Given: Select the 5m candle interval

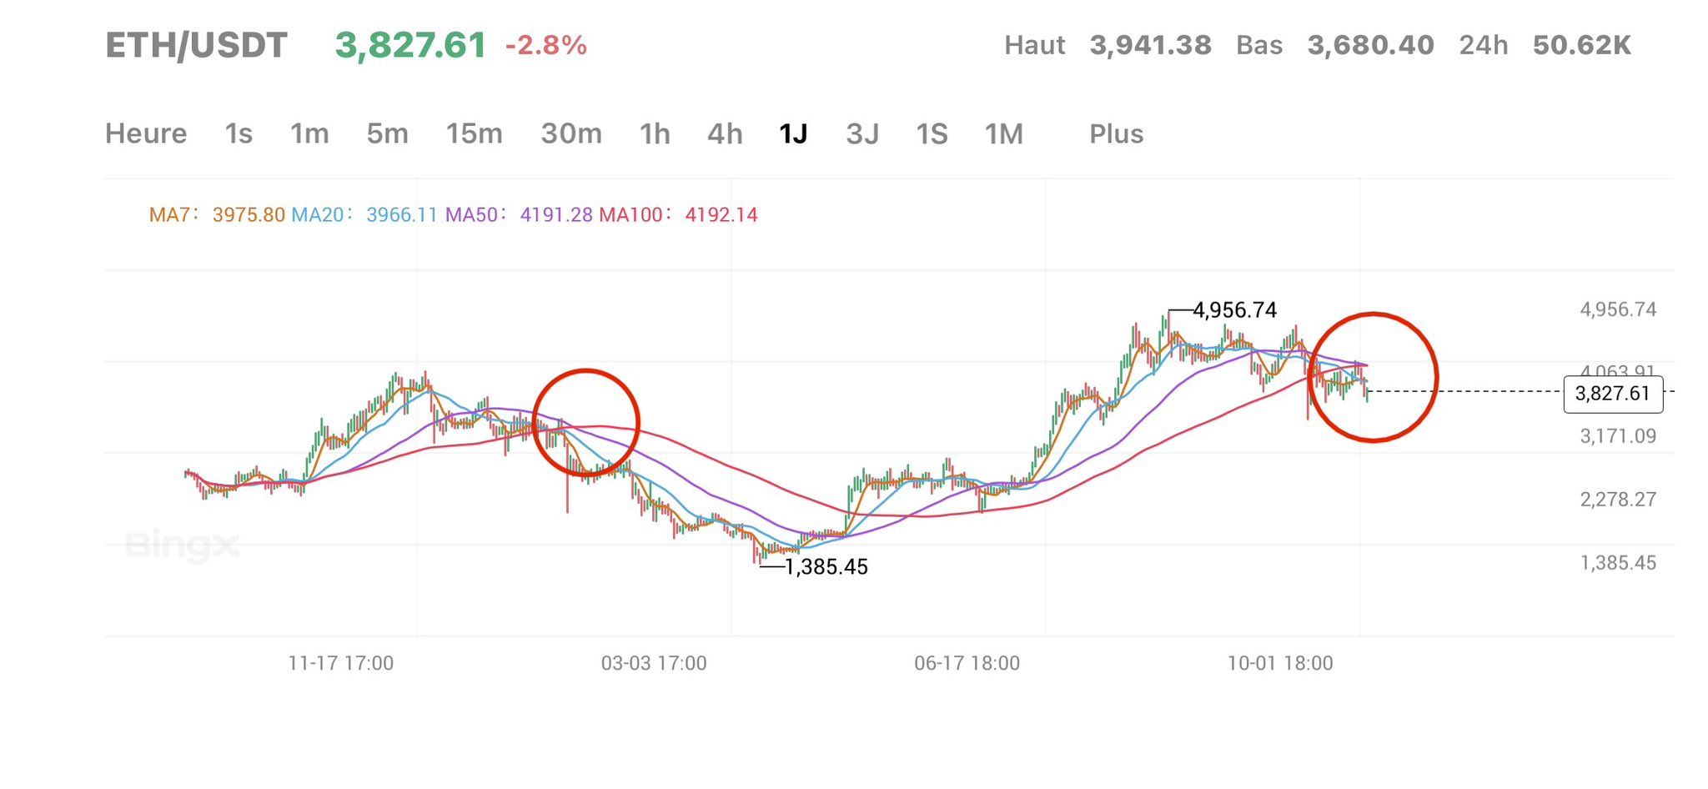Looking at the screenshot, I should [387, 133].
